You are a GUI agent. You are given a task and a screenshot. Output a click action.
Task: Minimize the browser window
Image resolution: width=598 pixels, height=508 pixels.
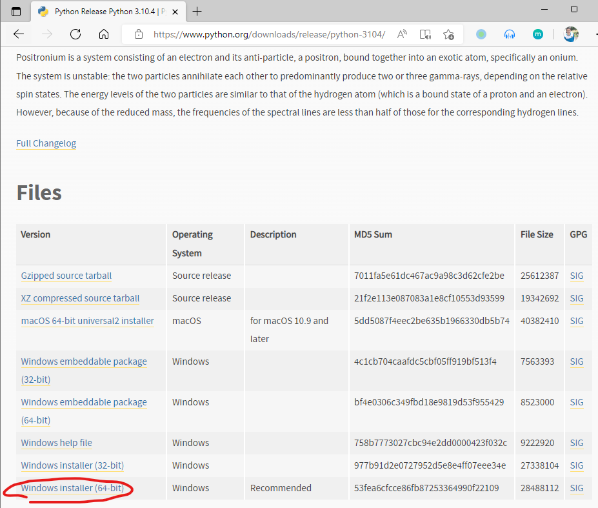[x=544, y=9]
